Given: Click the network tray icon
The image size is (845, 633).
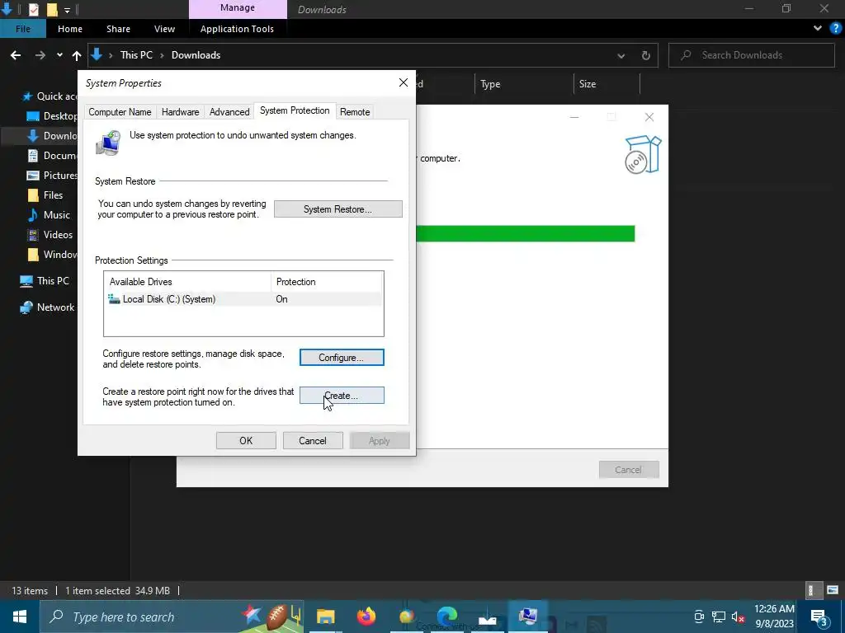Looking at the screenshot, I should tap(719, 617).
